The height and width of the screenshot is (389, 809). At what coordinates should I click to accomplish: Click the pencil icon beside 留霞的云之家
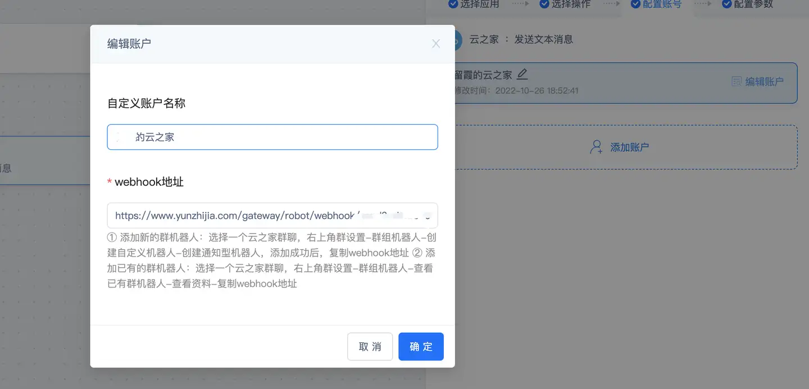click(x=522, y=74)
